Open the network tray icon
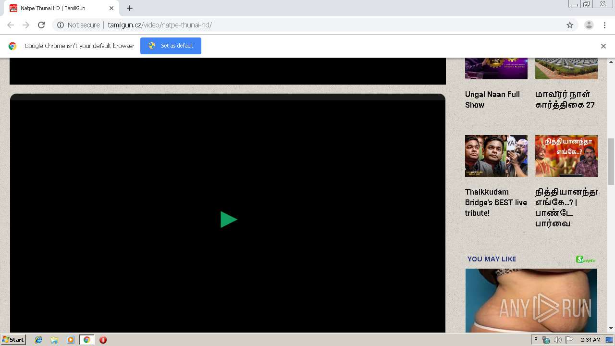The image size is (615, 346). tap(546, 340)
